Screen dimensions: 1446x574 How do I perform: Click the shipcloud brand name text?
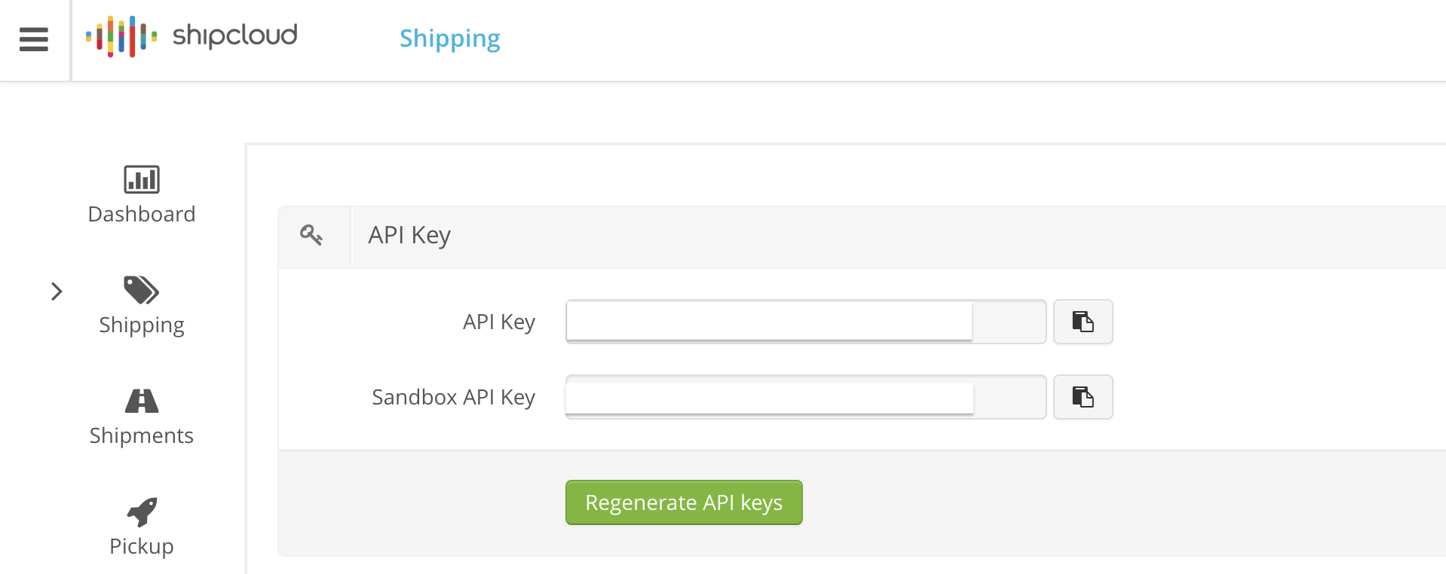tap(235, 35)
